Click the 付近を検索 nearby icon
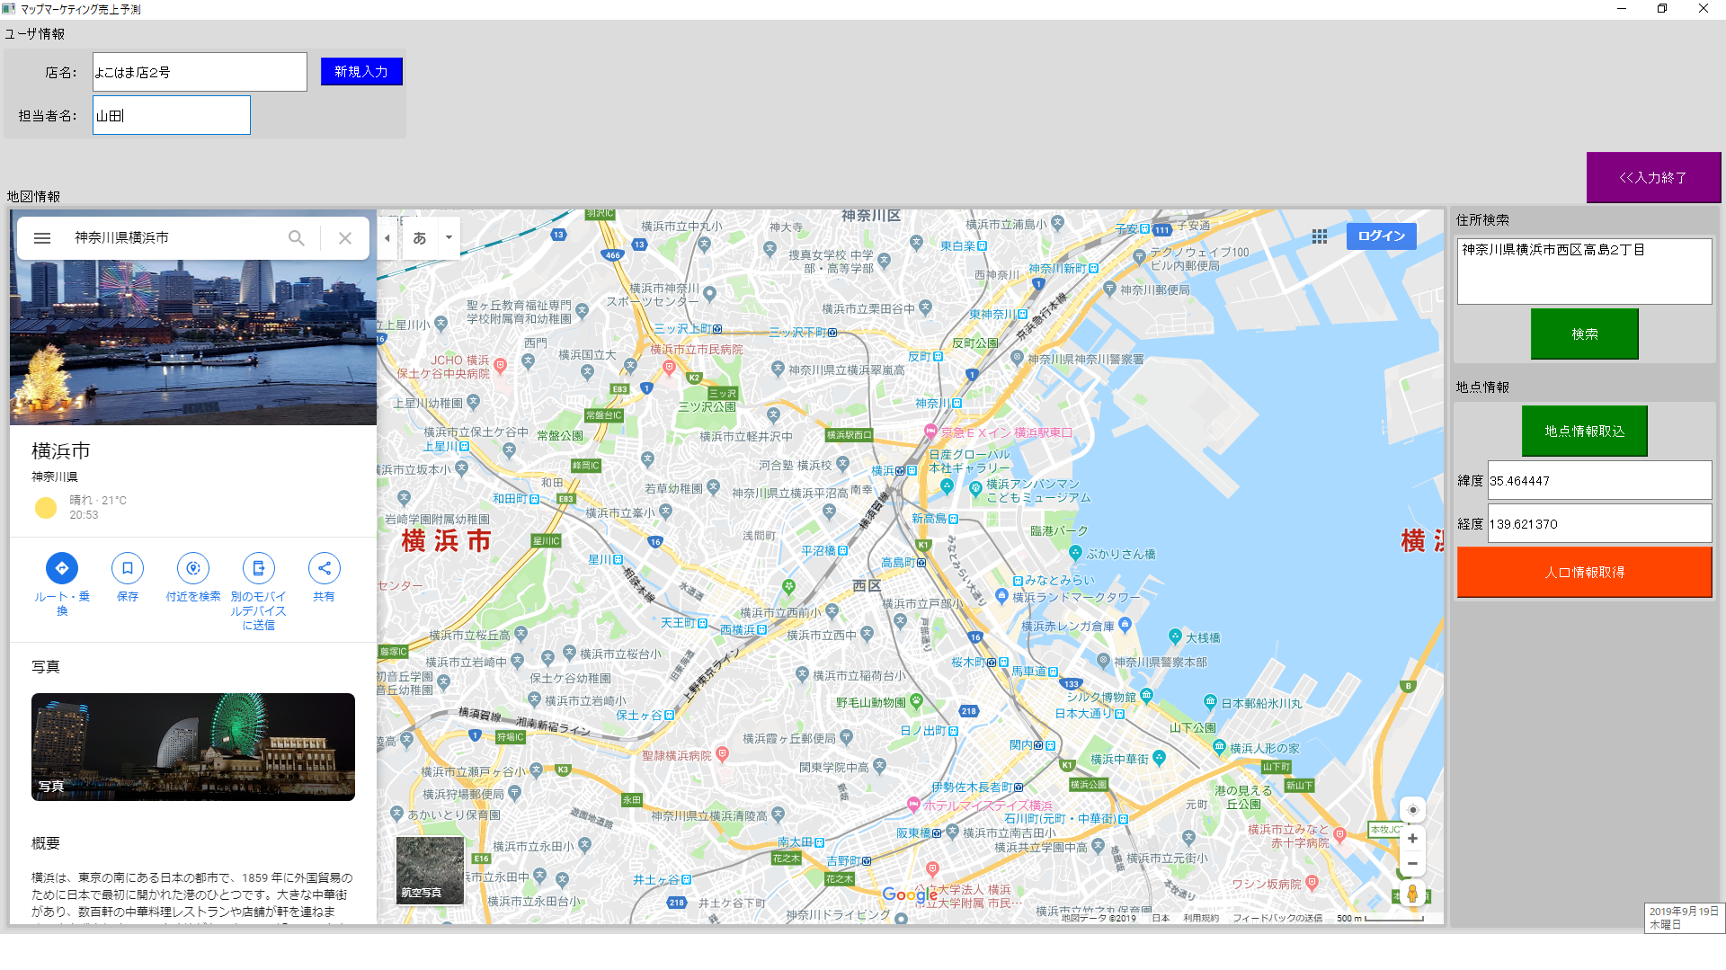1726x970 pixels. click(x=193, y=568)
